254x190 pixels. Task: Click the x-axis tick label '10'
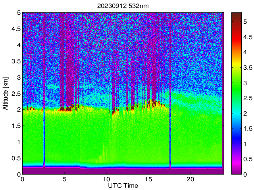pyautogui.click(x=106, y=179)
